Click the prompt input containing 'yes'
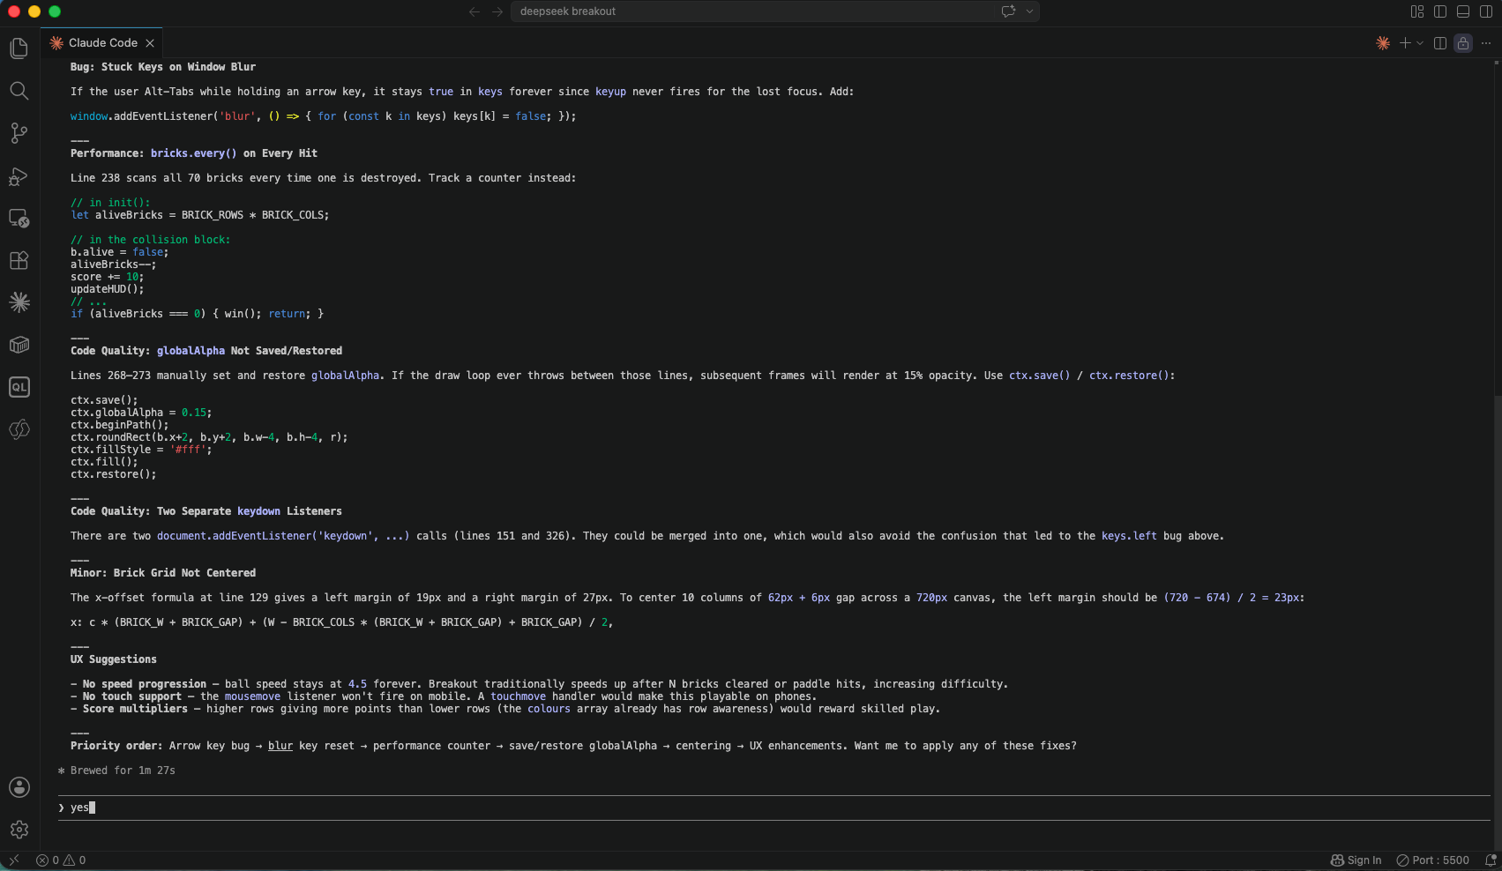Viewport: 1502px width, 871px height. 773,808
